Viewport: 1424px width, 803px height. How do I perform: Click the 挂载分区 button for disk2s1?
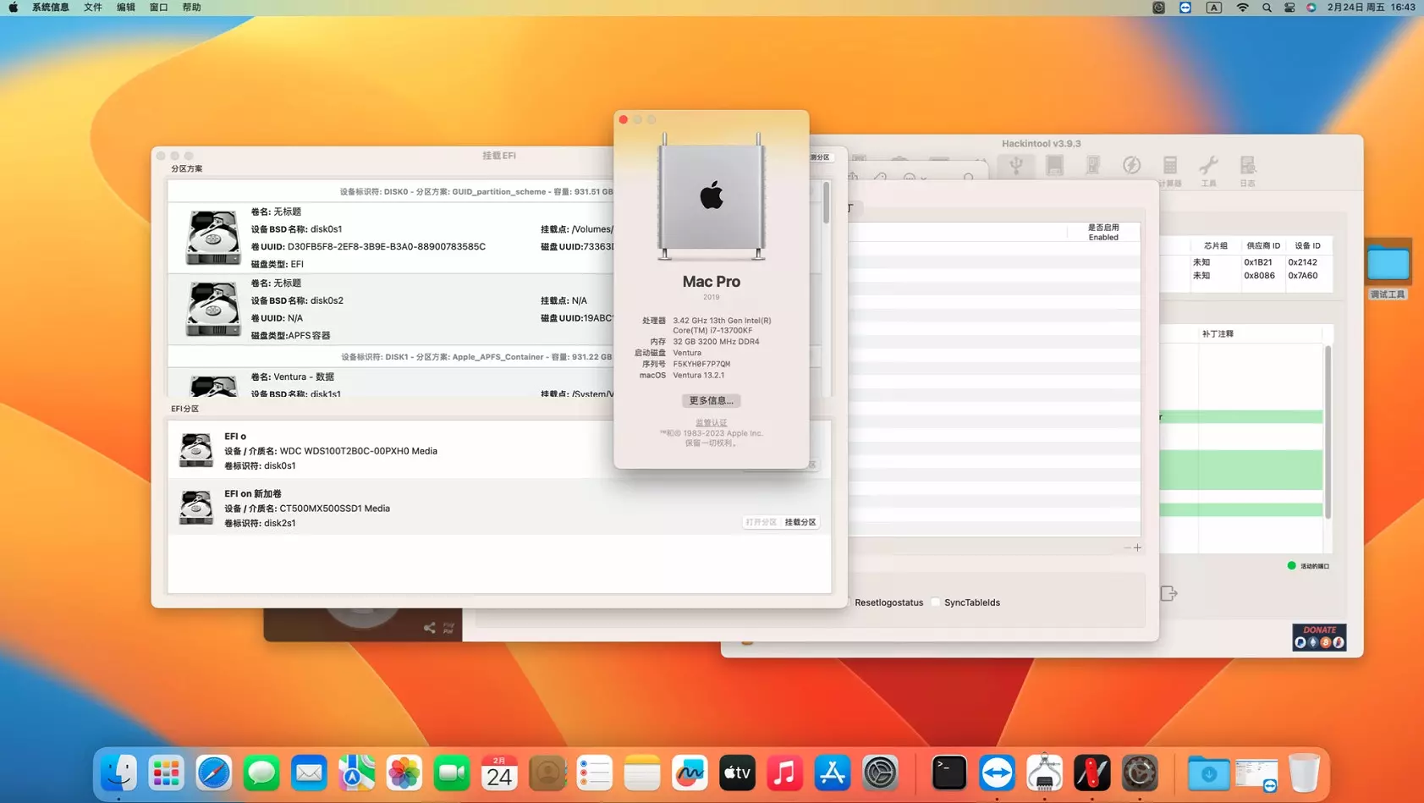tap(800, 522)
